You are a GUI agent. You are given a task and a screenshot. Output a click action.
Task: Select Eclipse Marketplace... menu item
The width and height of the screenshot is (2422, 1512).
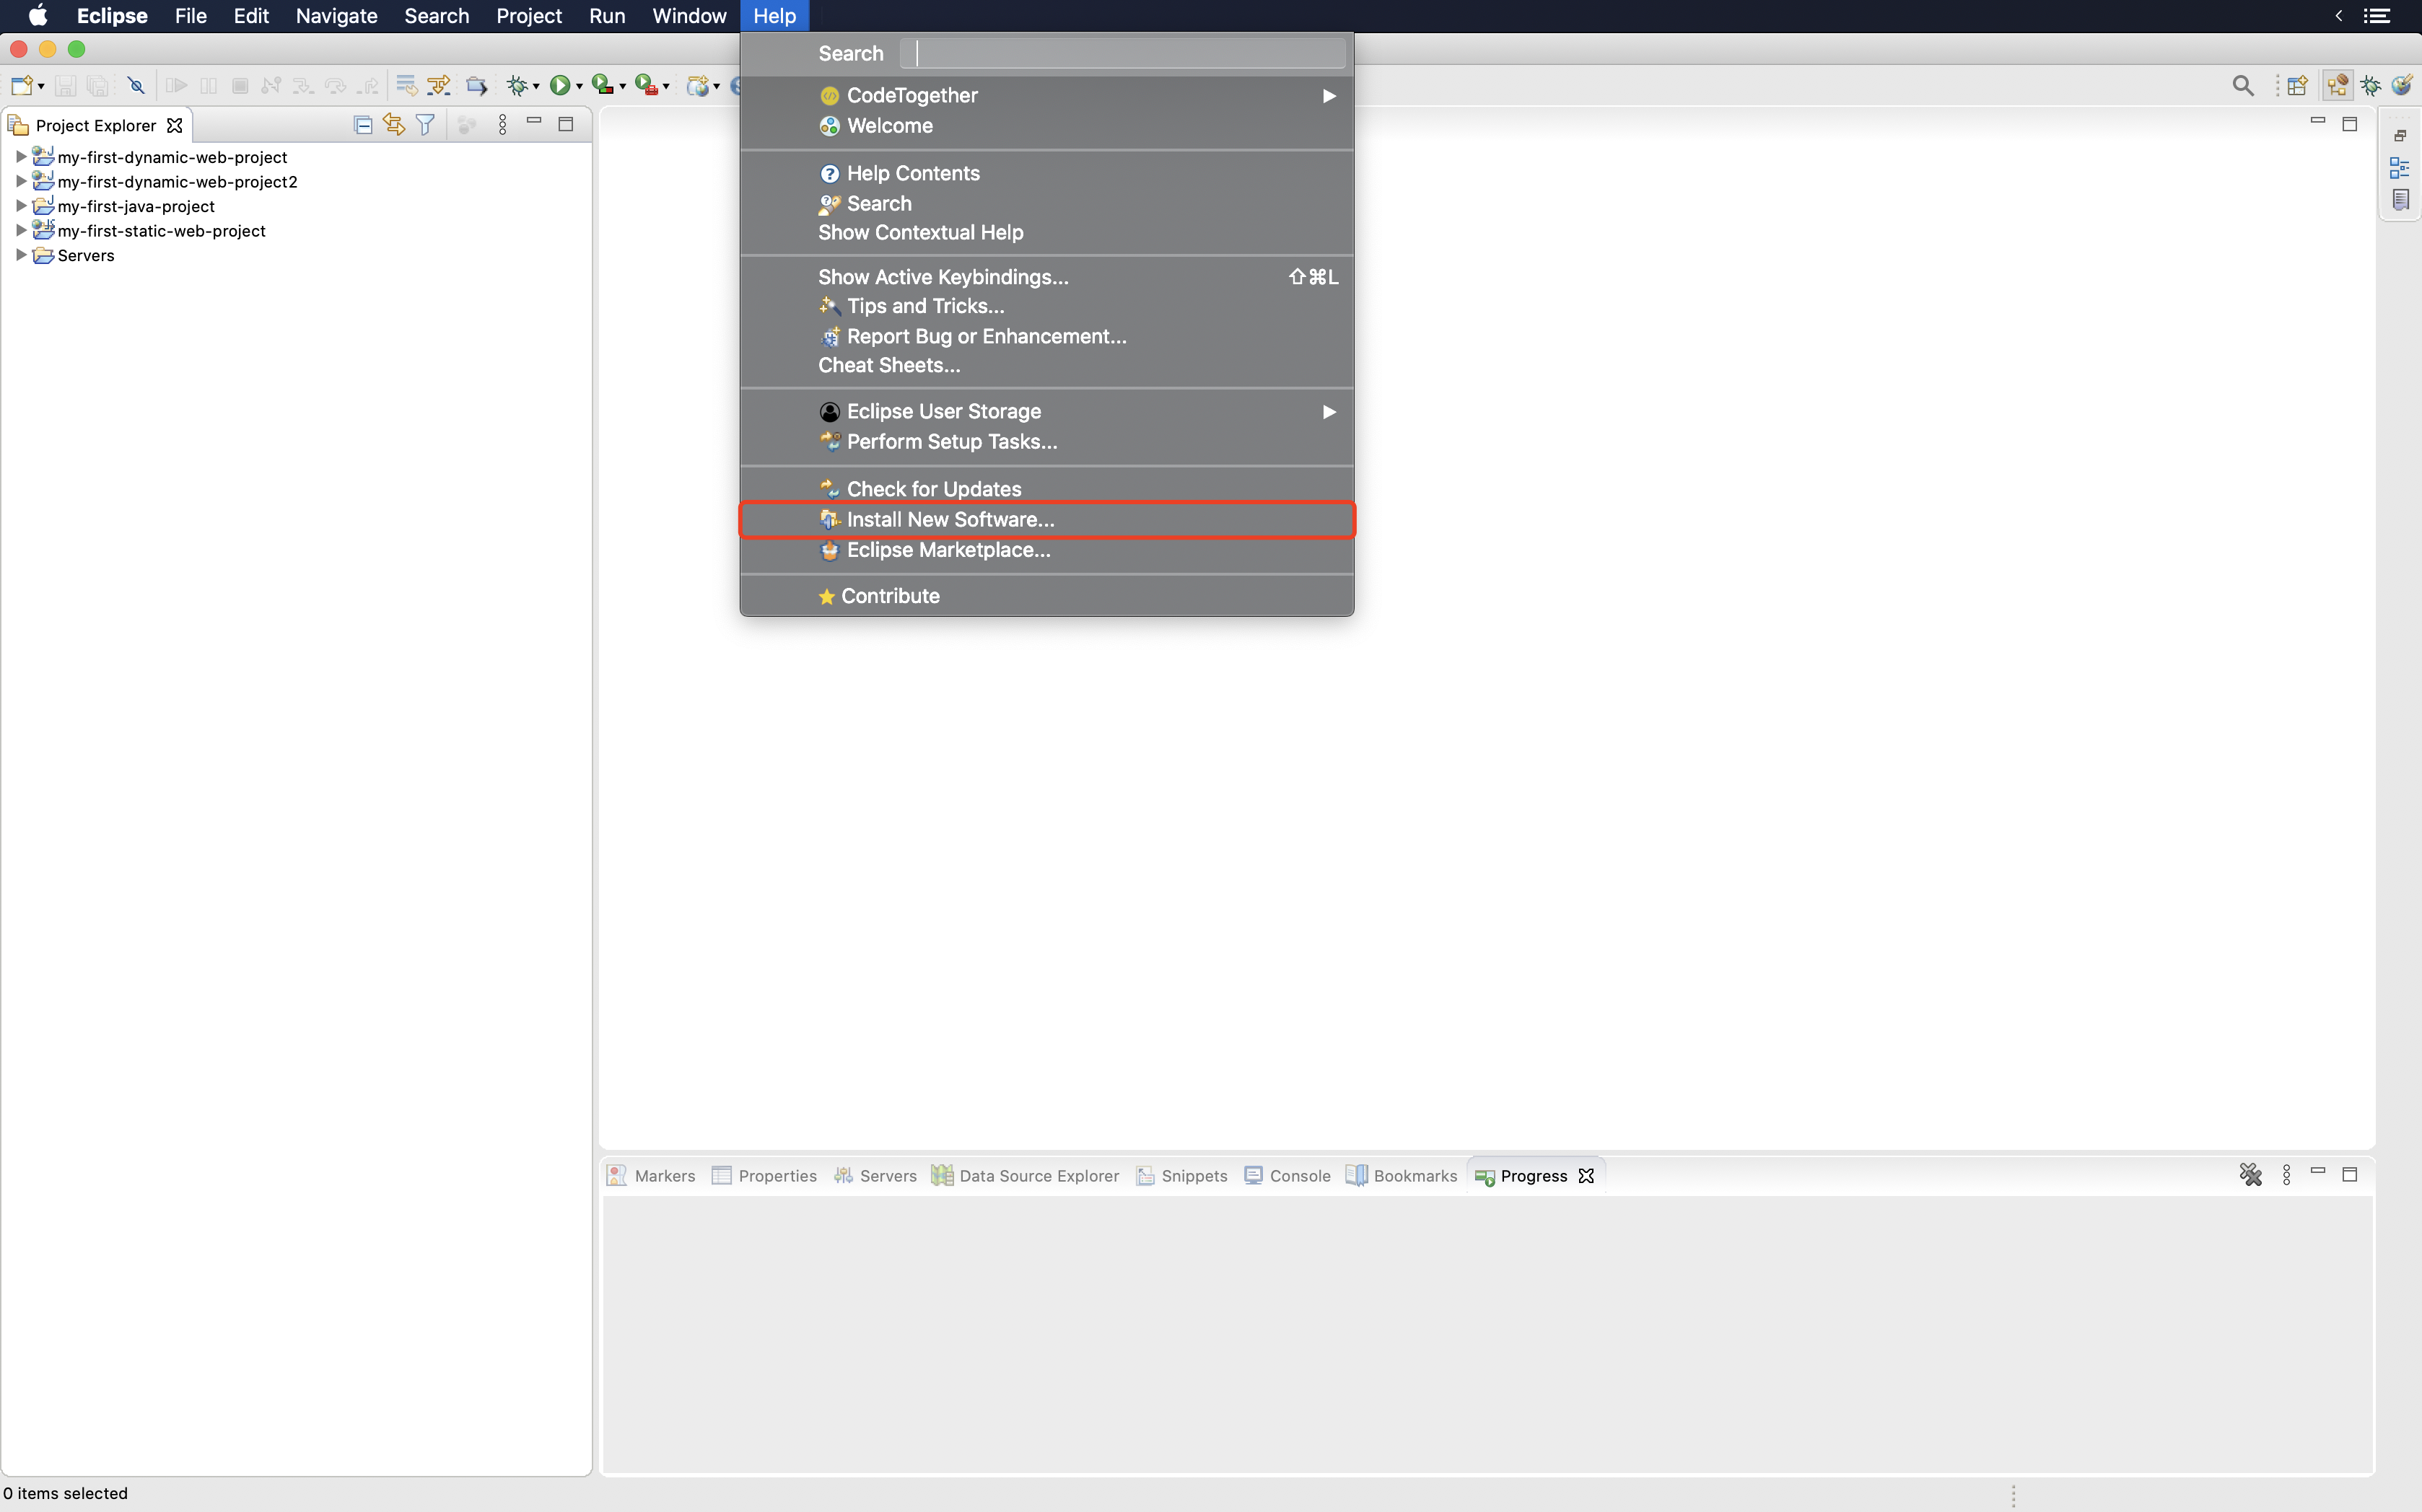coord(1046,550)
